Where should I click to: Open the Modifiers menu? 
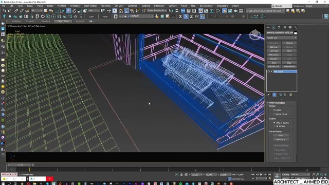62,6
